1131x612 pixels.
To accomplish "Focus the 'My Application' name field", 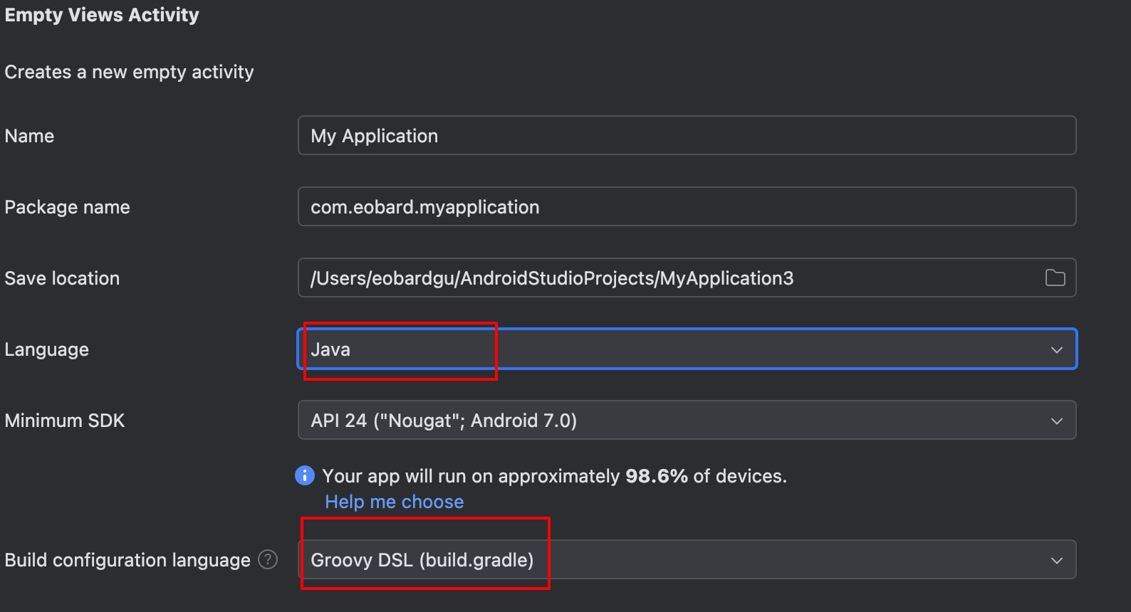I will pyautogui.click(x=686, y=136).
